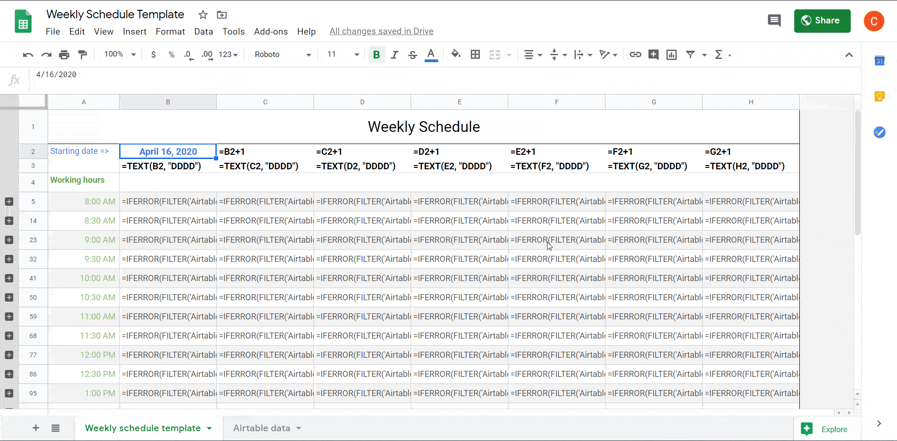Select column D header

[362, 102]
